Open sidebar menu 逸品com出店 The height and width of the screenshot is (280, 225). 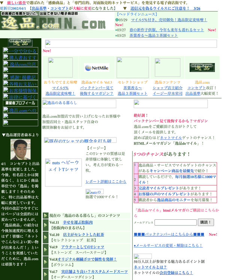coord(21,64)
